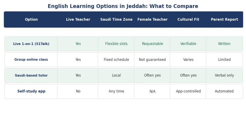Click the 'Automated' parent report cell

pos(224,91)
